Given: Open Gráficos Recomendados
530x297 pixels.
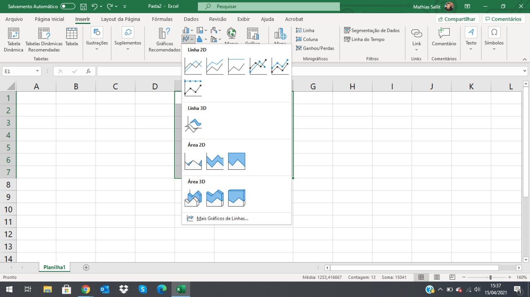Looking at the screenshot, I should pos(164,40).
